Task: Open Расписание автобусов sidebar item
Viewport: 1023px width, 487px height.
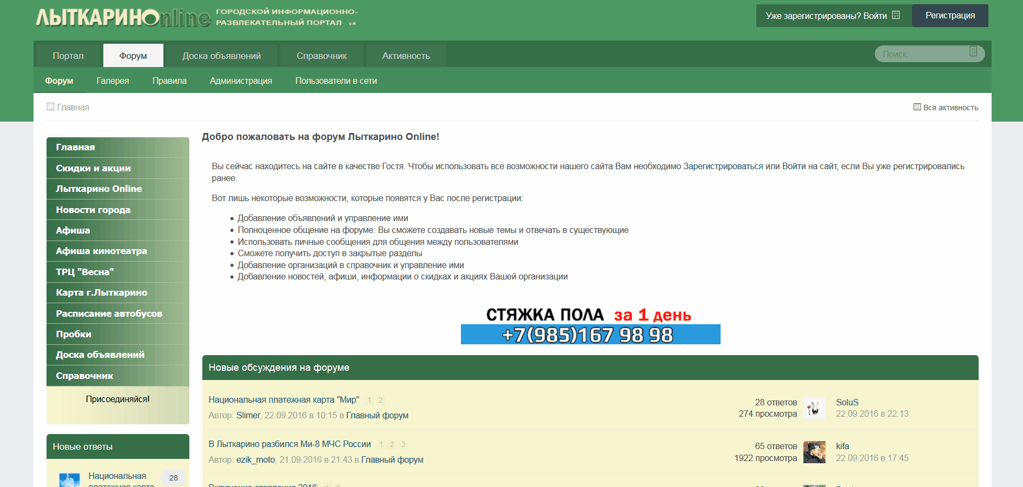Action: pyautogui.click(x=118, y=313)
